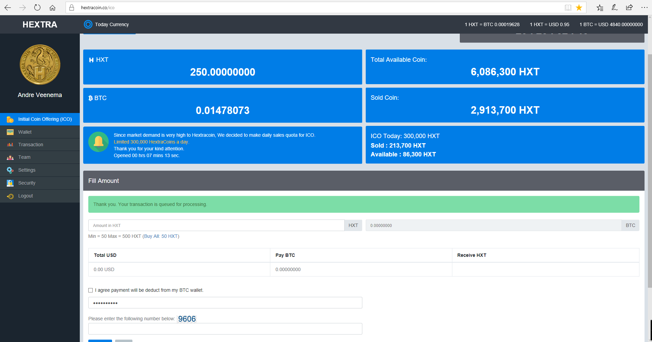
Task: Click the Bitcoin symbol in BTC card
Action: coord(90,98)
